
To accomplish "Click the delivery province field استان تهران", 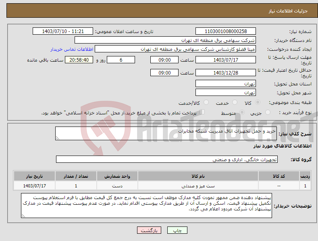I will 226,83.
